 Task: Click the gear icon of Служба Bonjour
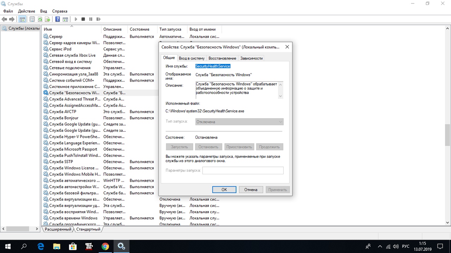tap(46, 118)
